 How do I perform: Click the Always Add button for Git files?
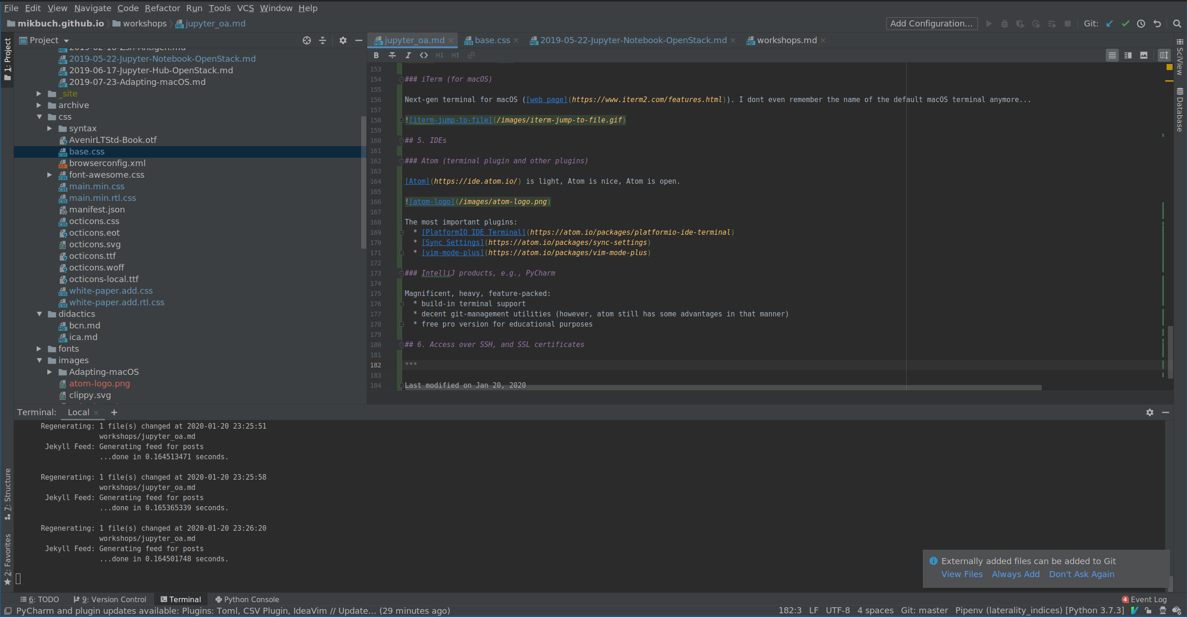(1015, 574)
